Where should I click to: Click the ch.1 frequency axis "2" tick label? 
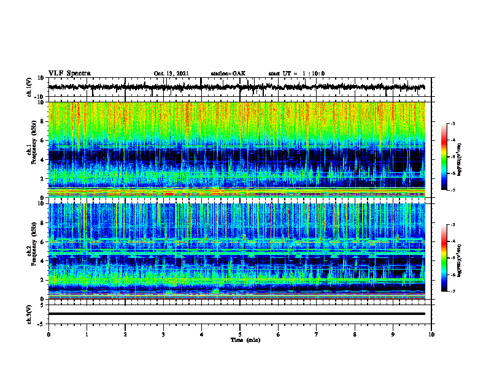tap(42, 179)
